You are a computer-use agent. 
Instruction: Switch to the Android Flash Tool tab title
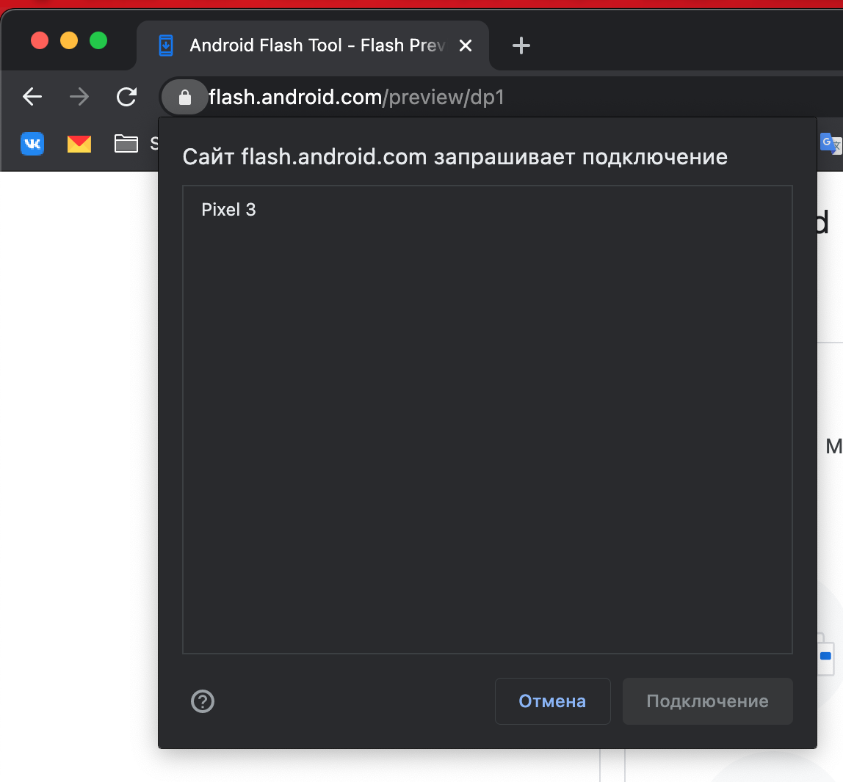tap(316, 45)
